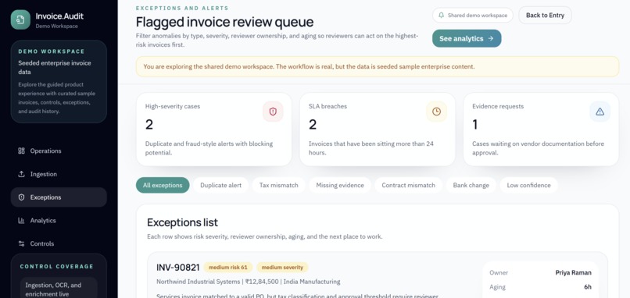Click the Operations grid icon in sidebar

21,151
